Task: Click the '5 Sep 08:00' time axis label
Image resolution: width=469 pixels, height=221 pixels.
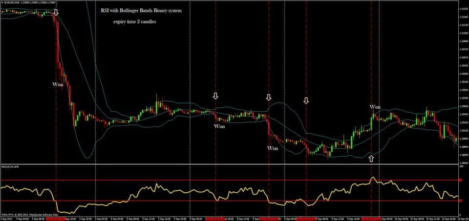Action: click(x=133, y=219)
